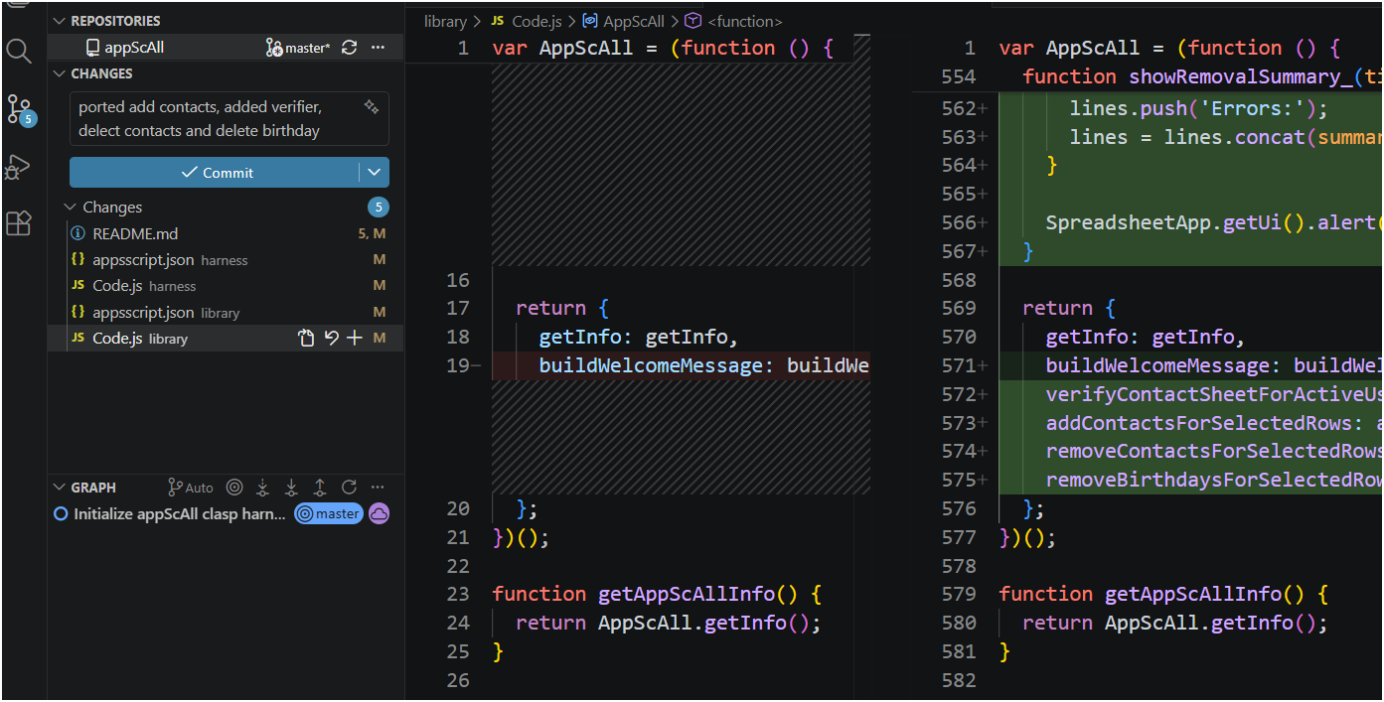Click the purple cloud remote badge
This screenshot has width=1384, height=702.
tap(379, 514)
